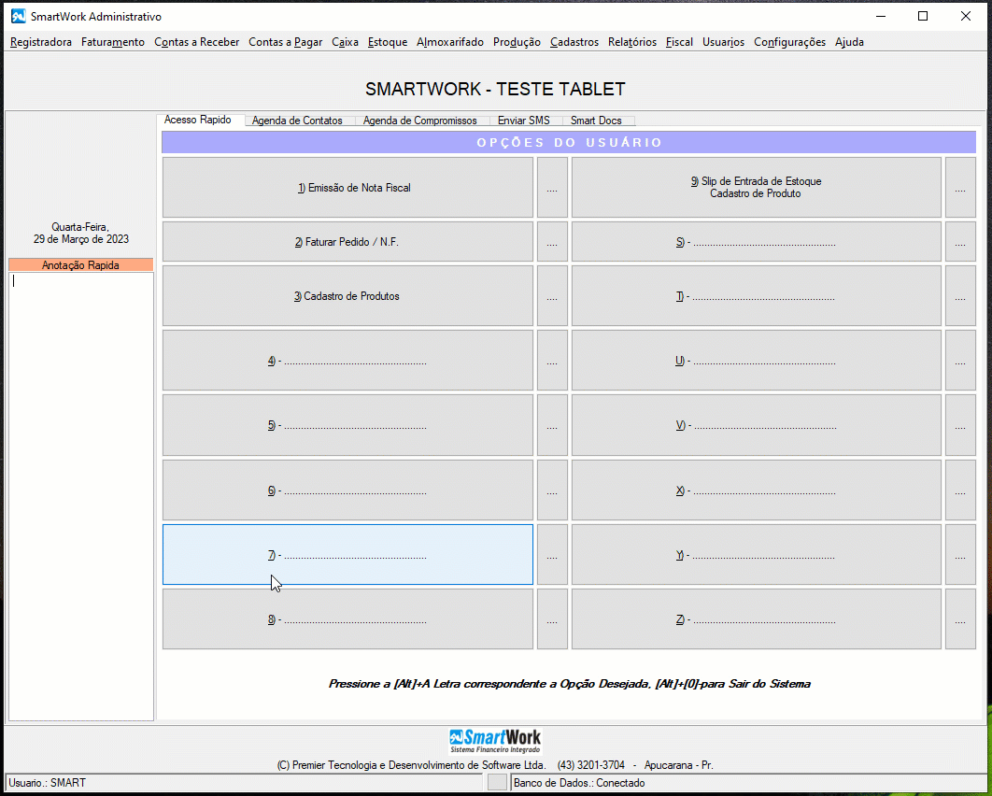Click the empty option 8) button
This screenshot has width=992, height=796.
click(348, 618)
